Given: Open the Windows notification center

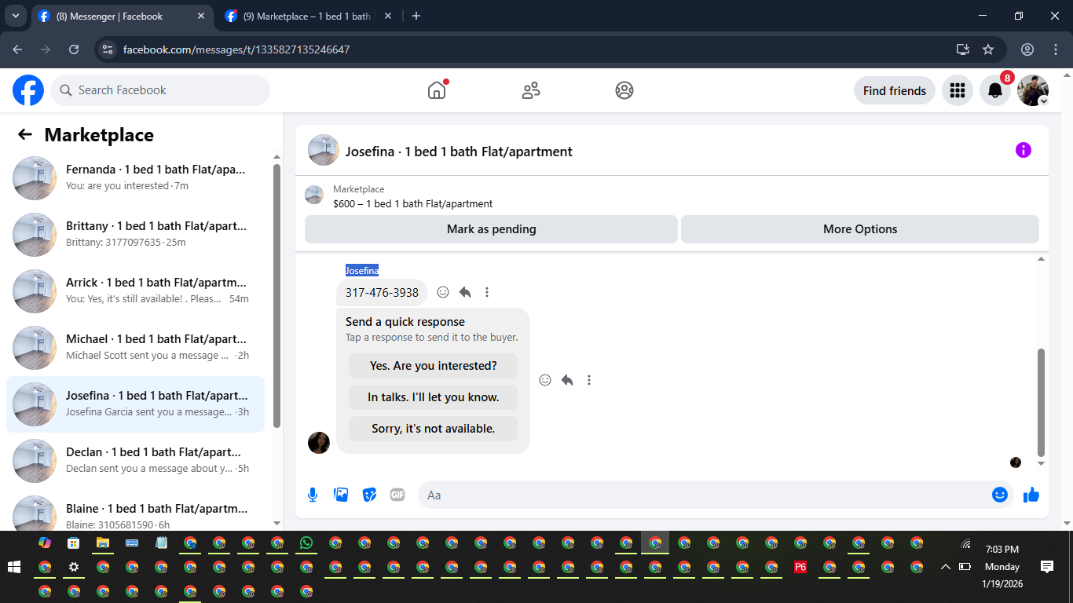Looking at the screenshot, I should [1047, 566].
